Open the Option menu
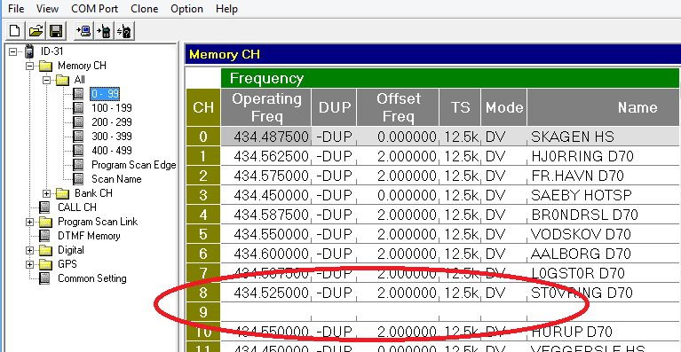Viewport: 681px width, 352px height. click(x=186, y=9)
